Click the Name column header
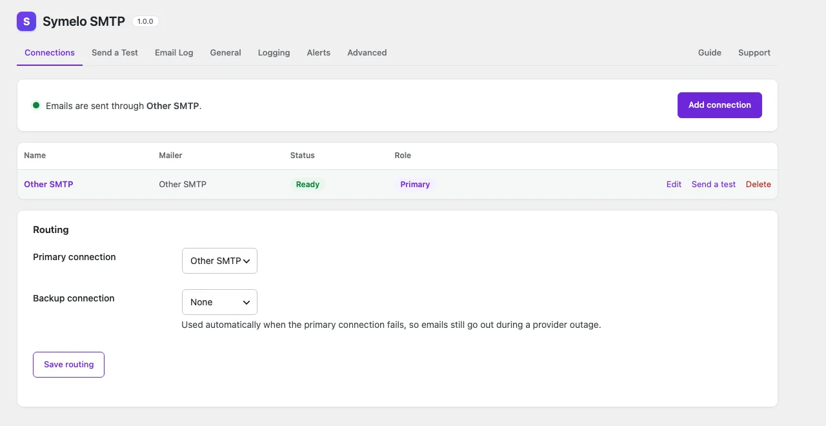This screenshot has height=426, width=826. coord(35,156)
